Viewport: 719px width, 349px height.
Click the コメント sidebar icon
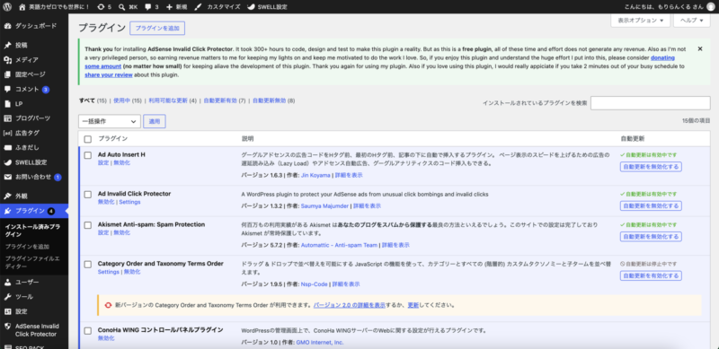[7, 90]
